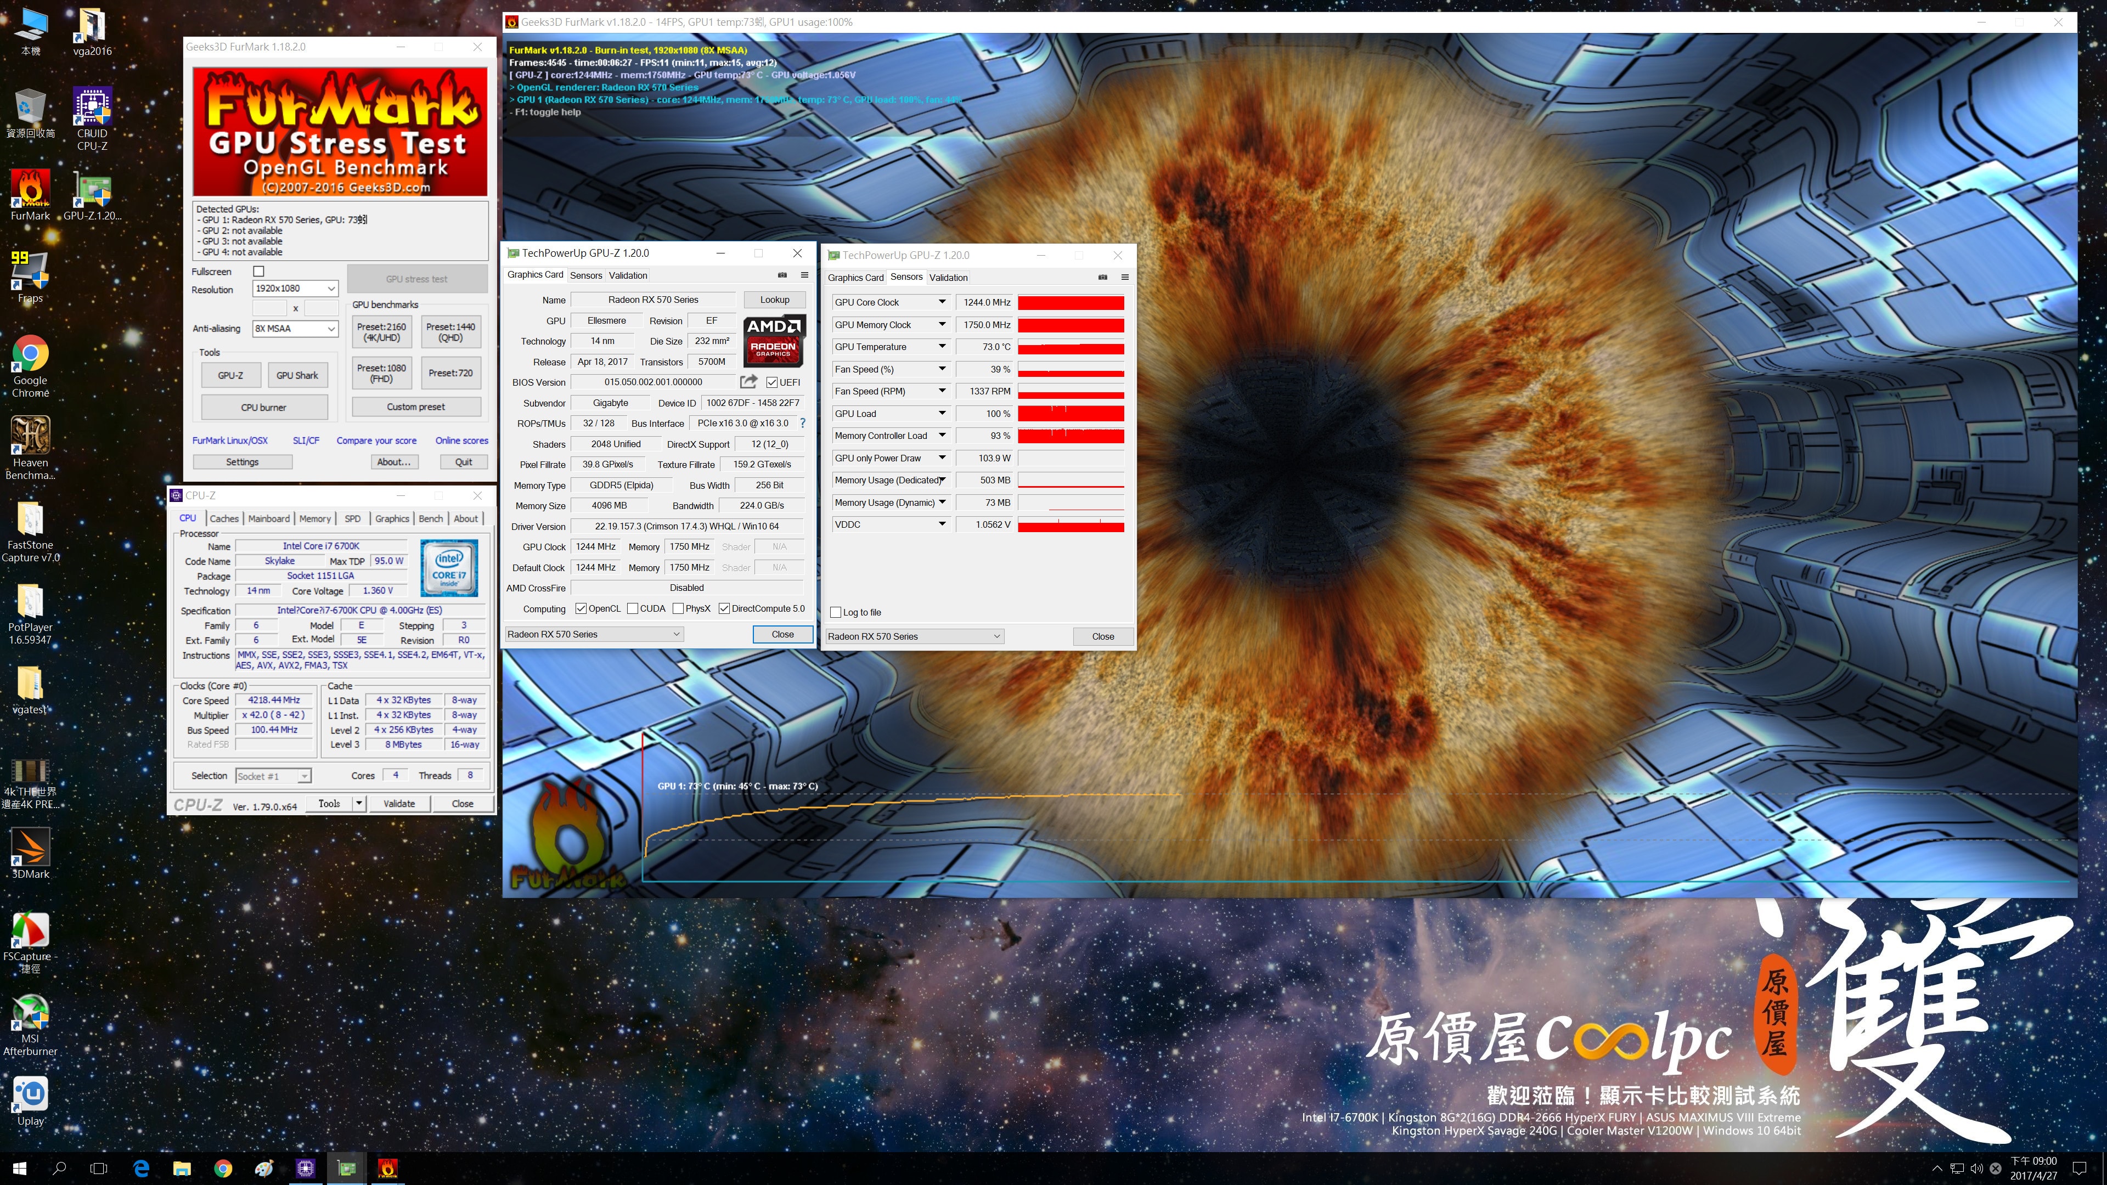
Task: Click the GPU-Z Sensors window camera icon
Action: pos(1102,277)
